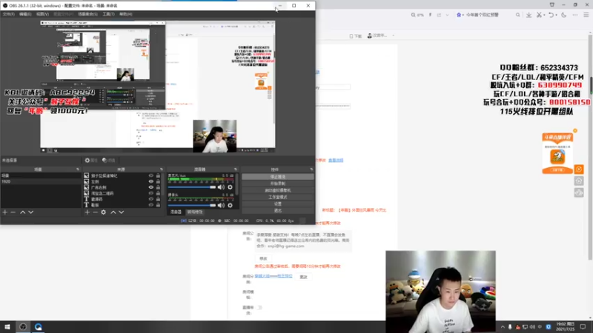This screenshot has width=593, height=333.
Task: Open the 视图(V) menu in OBS
Action: click(x=42, y=14)
